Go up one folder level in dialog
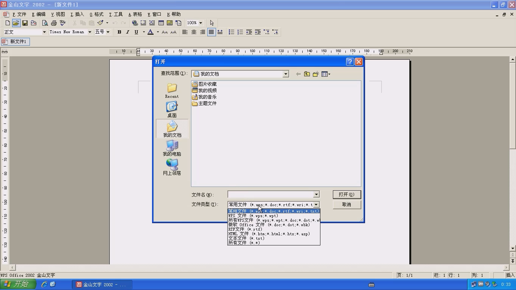 (307, 74)
